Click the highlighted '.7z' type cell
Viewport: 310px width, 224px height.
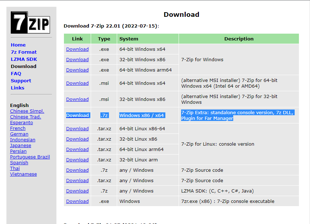point(104,115)
